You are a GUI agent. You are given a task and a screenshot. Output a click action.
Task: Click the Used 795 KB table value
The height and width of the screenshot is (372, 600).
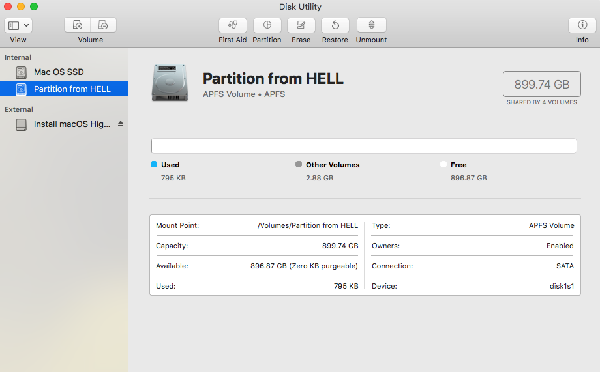click(x=346, y=287)
